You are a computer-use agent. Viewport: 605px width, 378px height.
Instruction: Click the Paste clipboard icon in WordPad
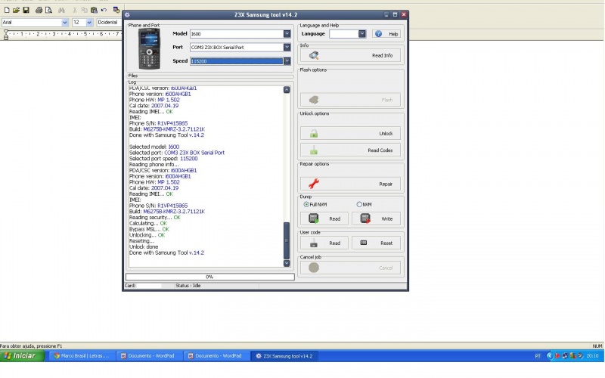[94, 10]
